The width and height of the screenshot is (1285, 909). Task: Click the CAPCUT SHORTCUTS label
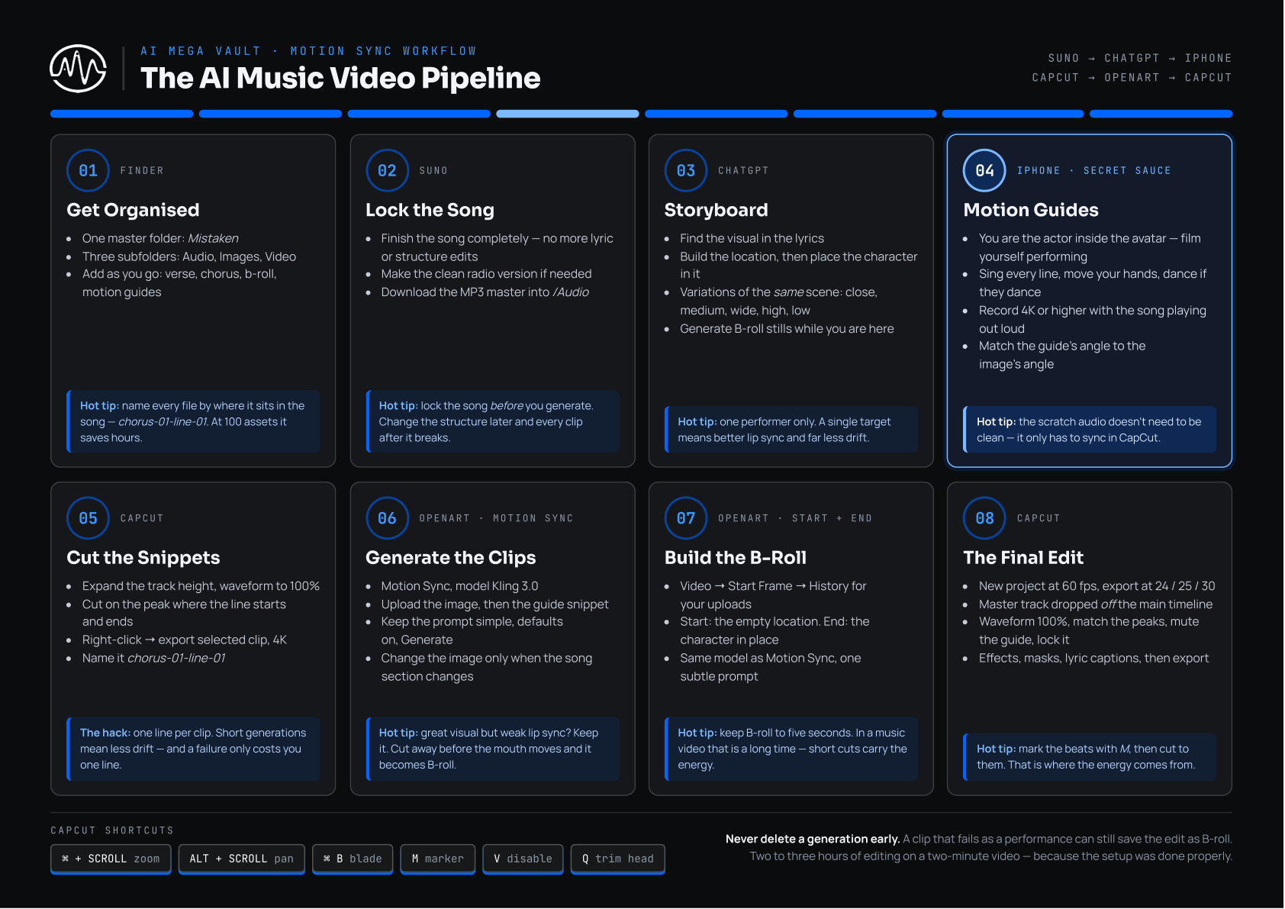[x=112, y=830]
